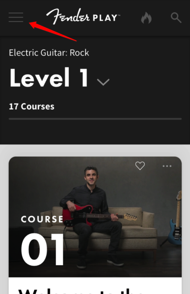Click the large 01 course number
Viewport: 190px width, 294px height.
coord(42,250)
